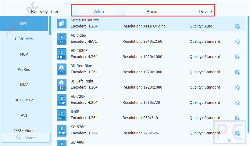Open settings gear for HD 720P preset
Screen dimensions: 250x146
click(x=237, y=103)
